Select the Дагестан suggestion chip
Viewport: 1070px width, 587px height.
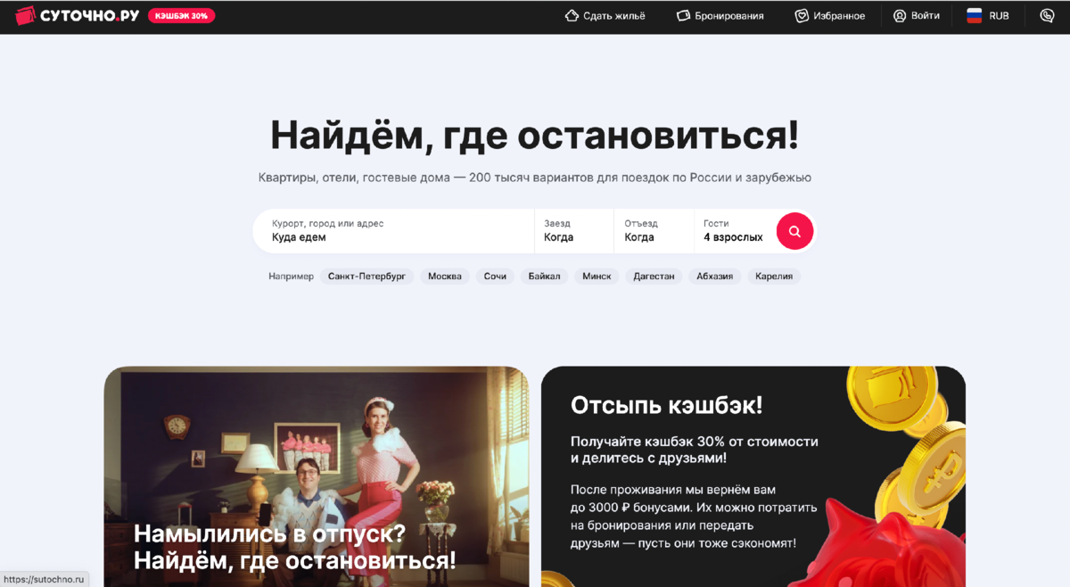point(654,277)
